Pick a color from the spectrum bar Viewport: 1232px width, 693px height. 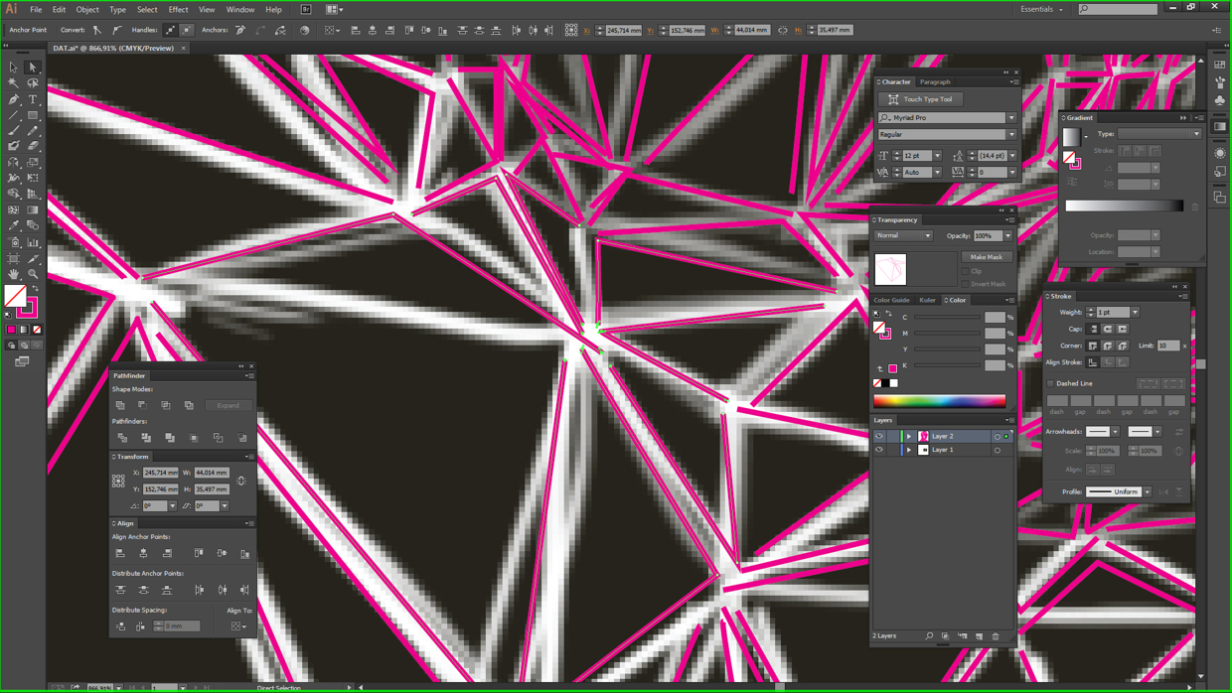[x=939, y=401]
